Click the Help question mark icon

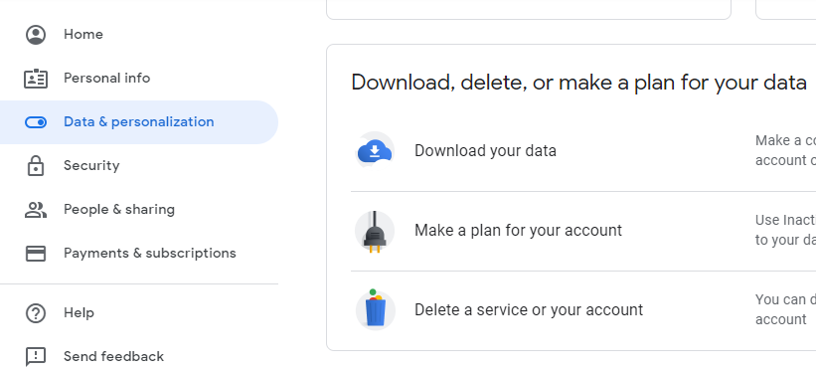36,313
